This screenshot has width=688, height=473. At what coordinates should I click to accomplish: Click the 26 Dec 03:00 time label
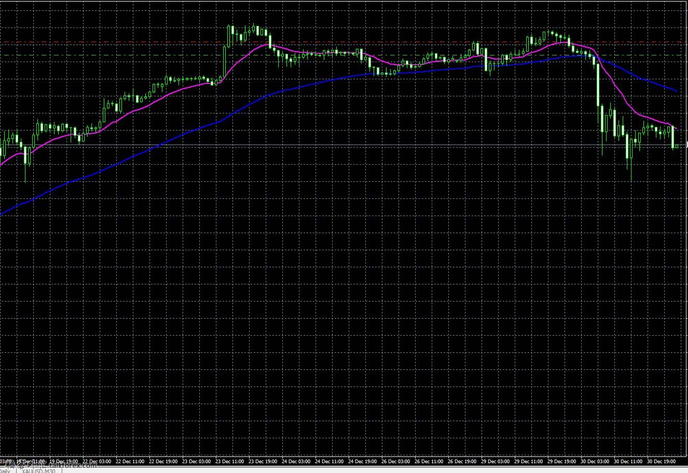(x=396, y=462)
